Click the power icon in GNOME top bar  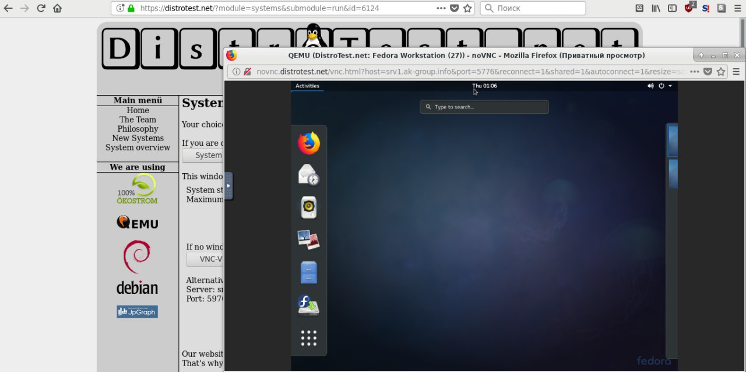(x=661, y=86)
